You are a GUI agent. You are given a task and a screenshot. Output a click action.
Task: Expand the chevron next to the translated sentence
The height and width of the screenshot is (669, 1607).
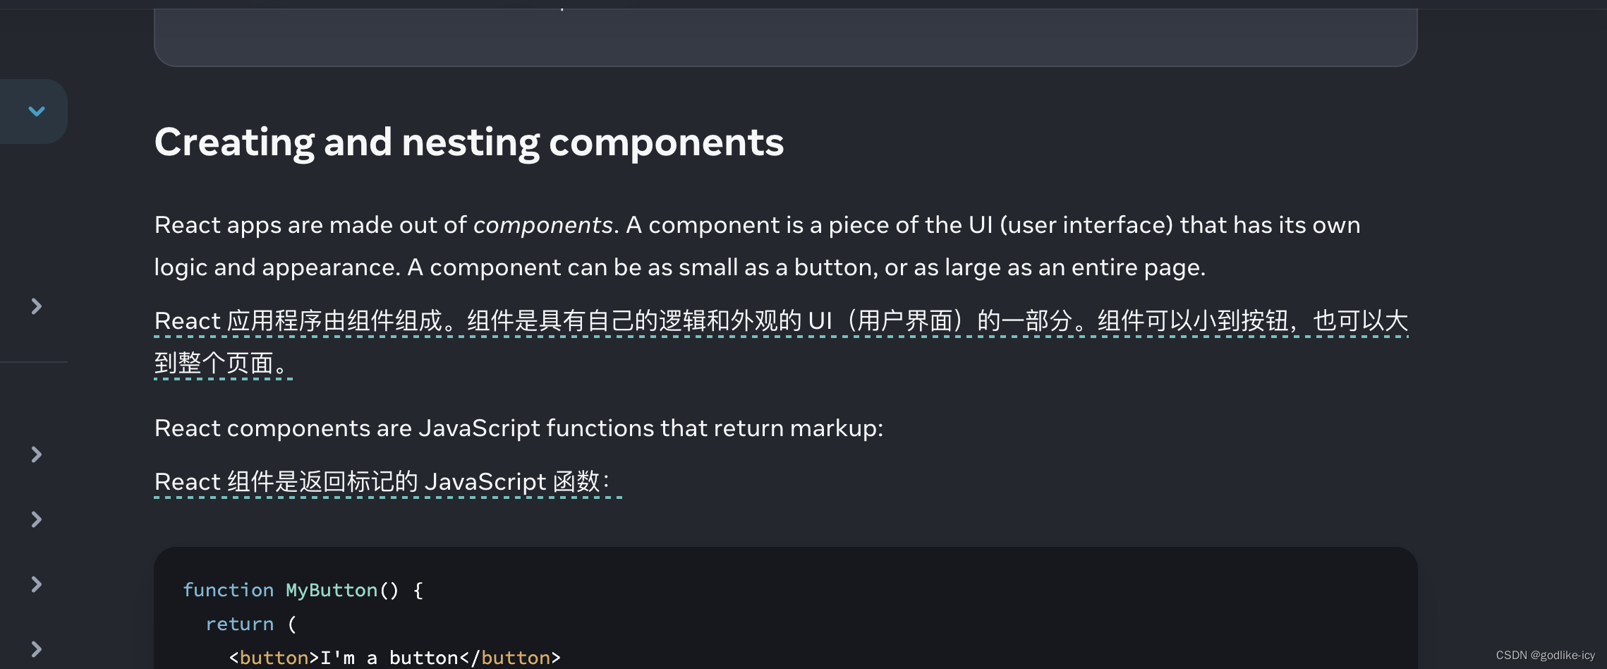35,519
